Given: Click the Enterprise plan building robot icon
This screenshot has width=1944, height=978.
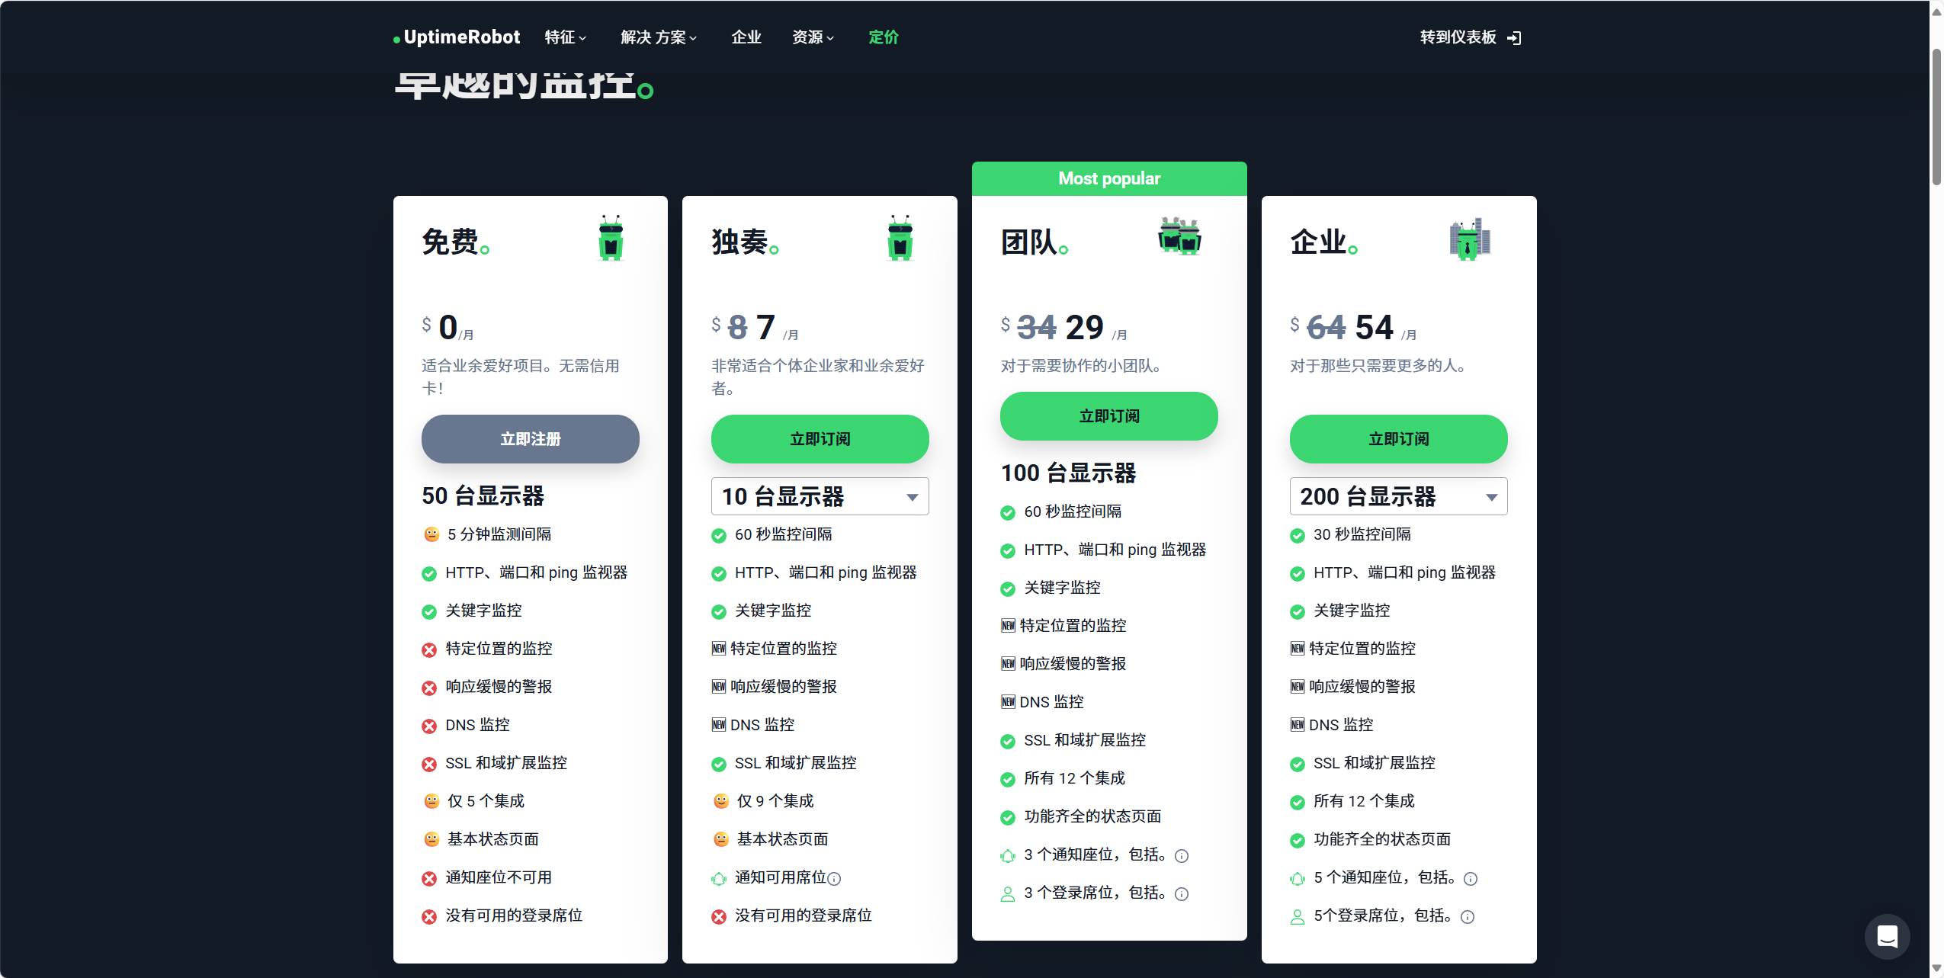Looking at the screenshot, I should tap(1469, 239).
